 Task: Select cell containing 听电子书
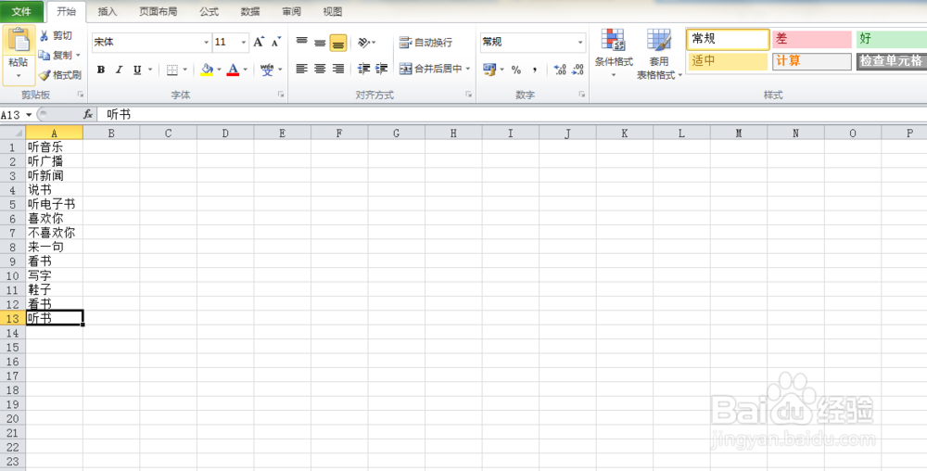coord(55,205)
